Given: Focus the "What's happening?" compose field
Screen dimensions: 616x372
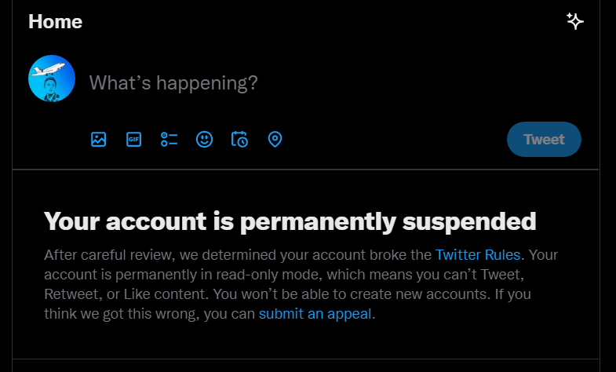Looking at the screenshot, I should click(173, 82).
